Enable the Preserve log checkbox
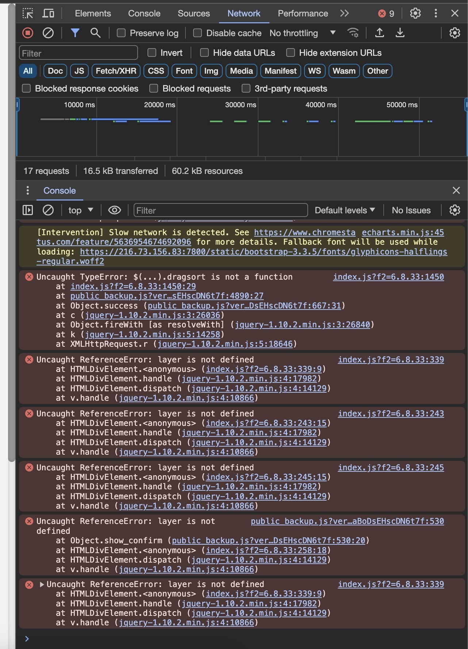468x649 pixels. [x=121, y=33]
